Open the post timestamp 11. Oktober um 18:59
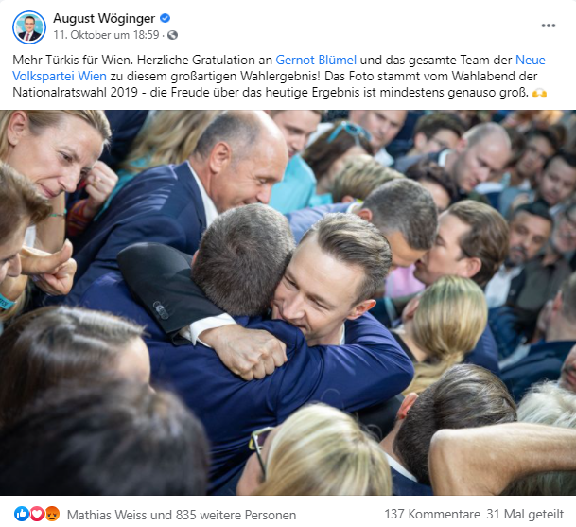 coord(106,35)
